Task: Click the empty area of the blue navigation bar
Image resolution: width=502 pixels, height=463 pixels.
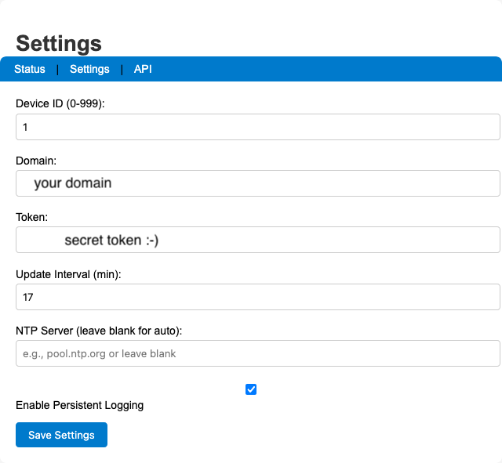Action: [x=329, y=69]
